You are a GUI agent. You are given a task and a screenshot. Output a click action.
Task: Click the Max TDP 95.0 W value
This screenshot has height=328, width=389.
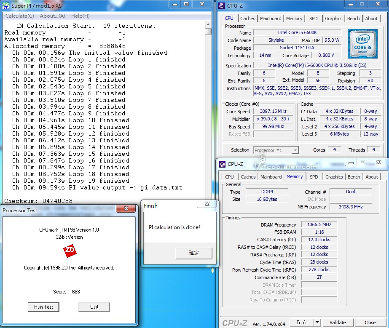[332, 40]
